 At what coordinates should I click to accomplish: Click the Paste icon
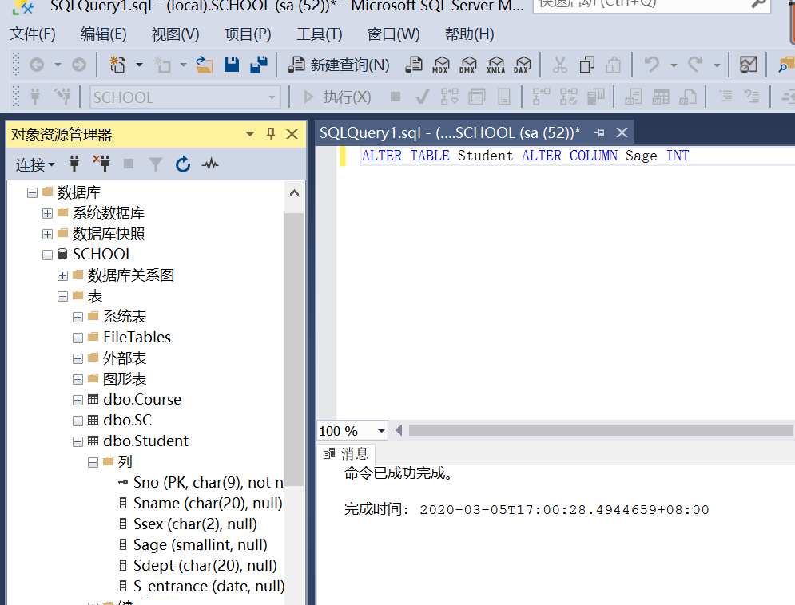(614, 65)
